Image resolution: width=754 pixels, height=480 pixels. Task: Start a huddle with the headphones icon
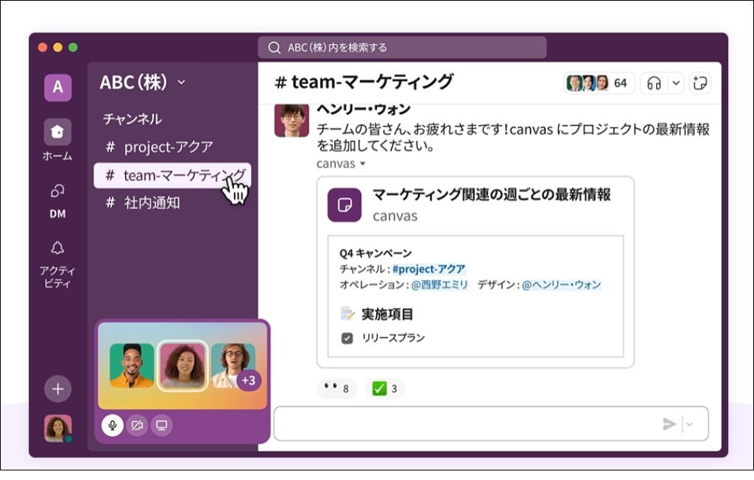pos(654,83)
